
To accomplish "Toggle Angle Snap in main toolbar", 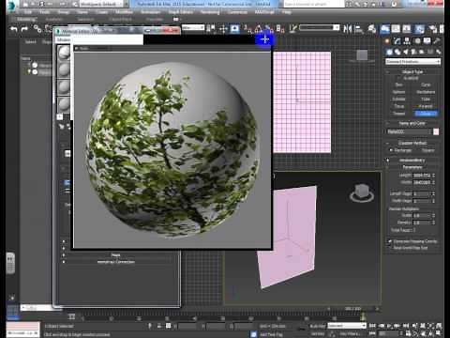I will [x=259, y=29].
